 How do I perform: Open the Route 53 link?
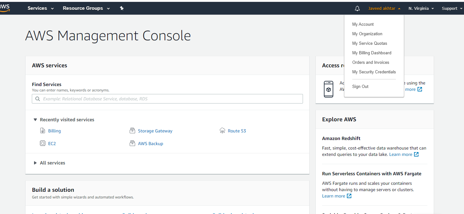237,131
